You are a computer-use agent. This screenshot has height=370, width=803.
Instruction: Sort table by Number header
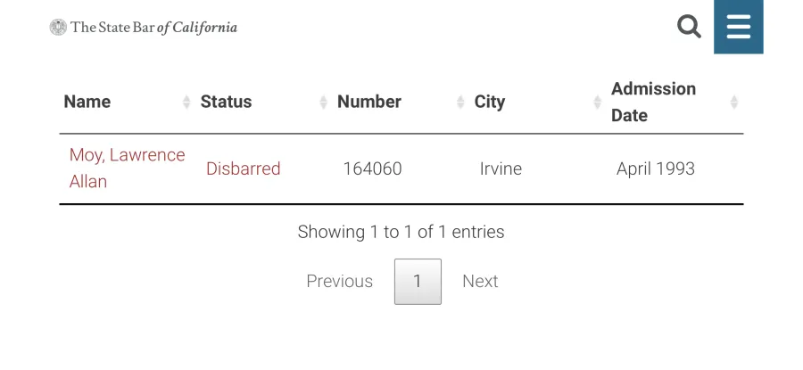coord(369,102)
